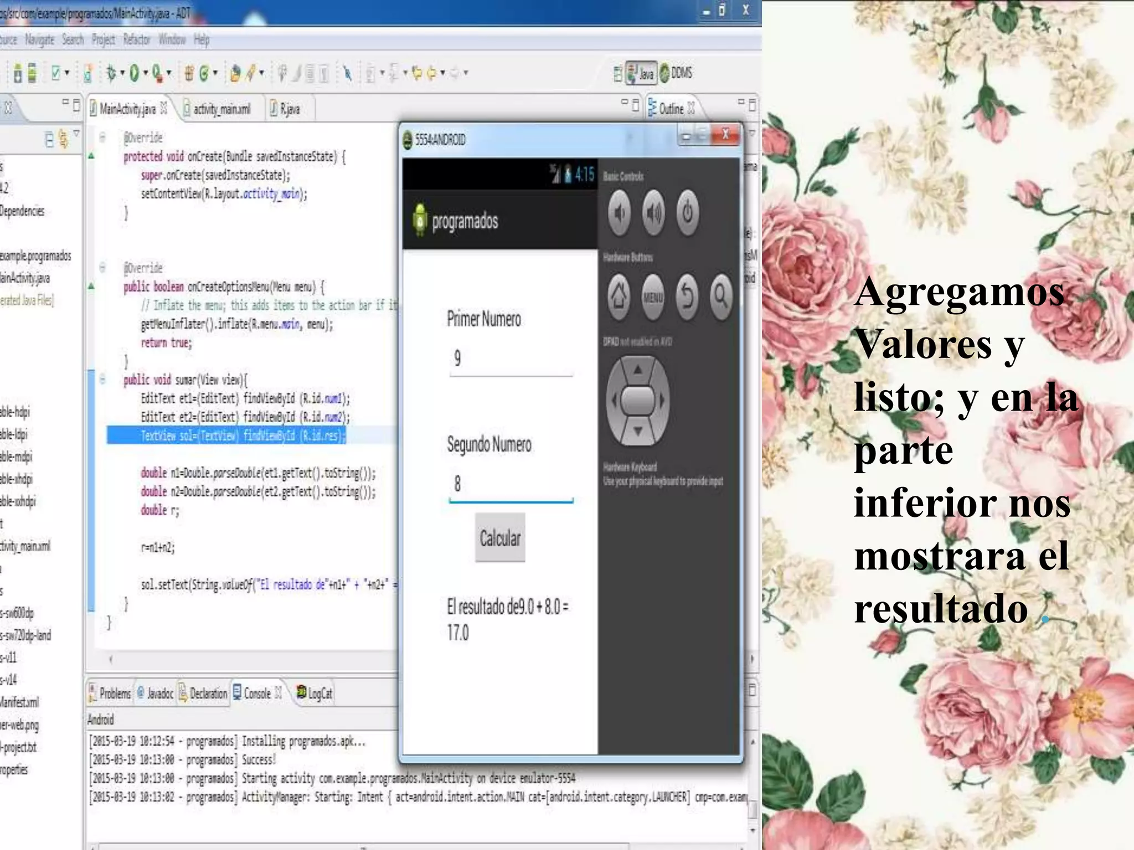
Task: Open the Android SDK Manager icon
Action: tap(18, 73)
